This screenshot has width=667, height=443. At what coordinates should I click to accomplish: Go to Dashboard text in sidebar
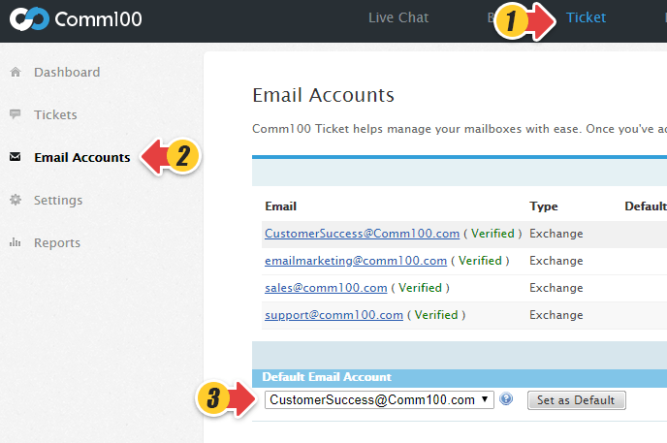67,73
